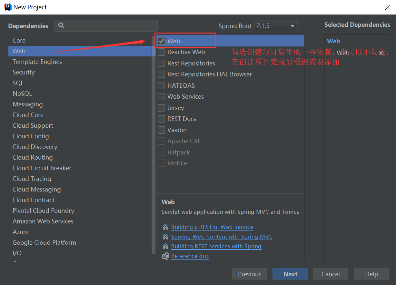Choose Cloud Core category
Image resolution: width=396 pixels, height=285 pixels.
point(80,115)
